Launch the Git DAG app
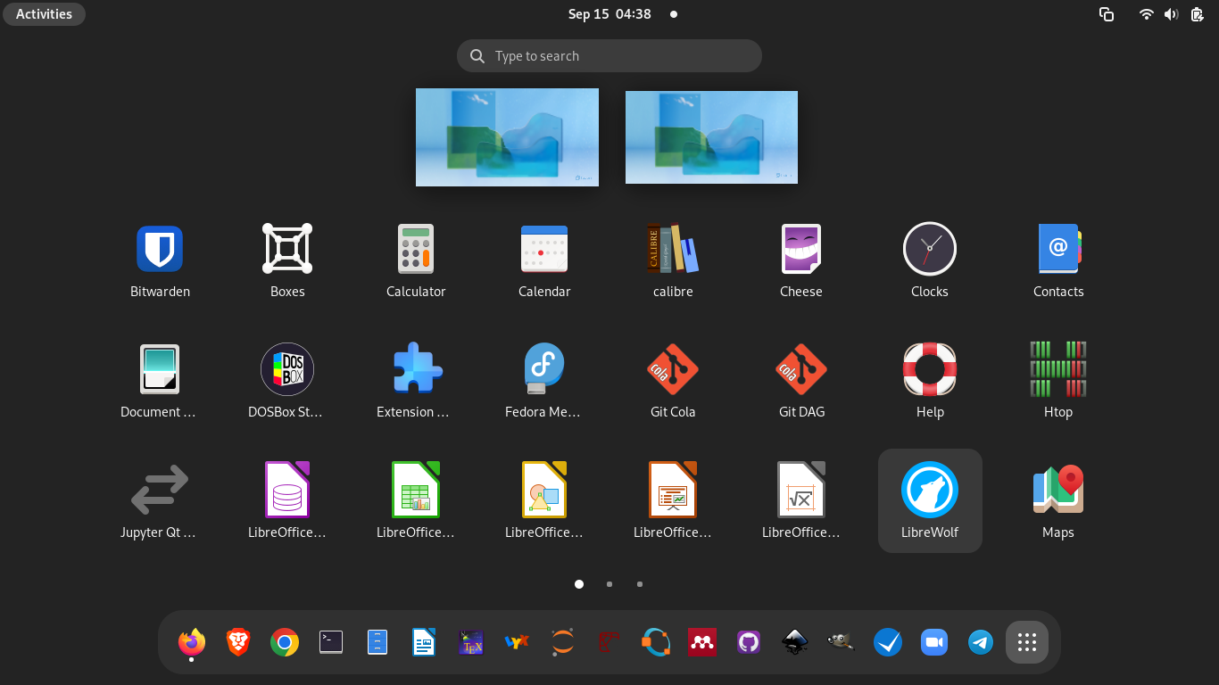 tap(800, 369)
